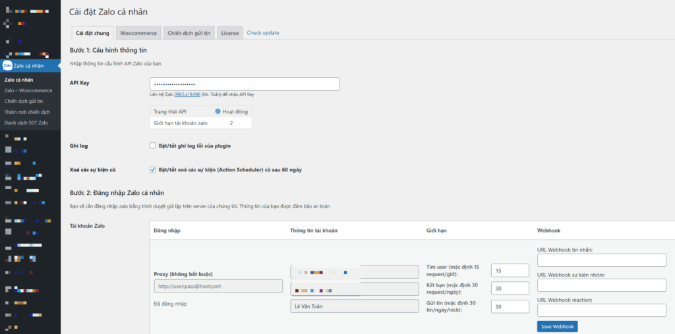Open the Chiến dịch gửi tin tab
This screenshot has width=675, height=334.
pos(190,33)
